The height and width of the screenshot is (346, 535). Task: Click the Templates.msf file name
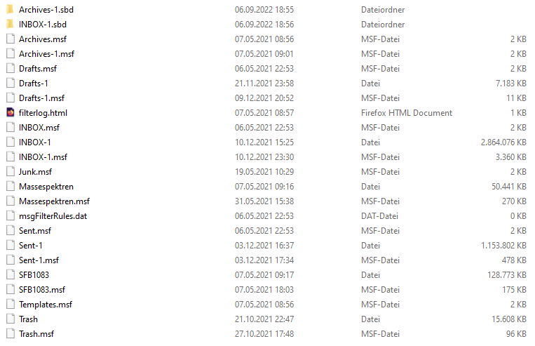(46, 305)
